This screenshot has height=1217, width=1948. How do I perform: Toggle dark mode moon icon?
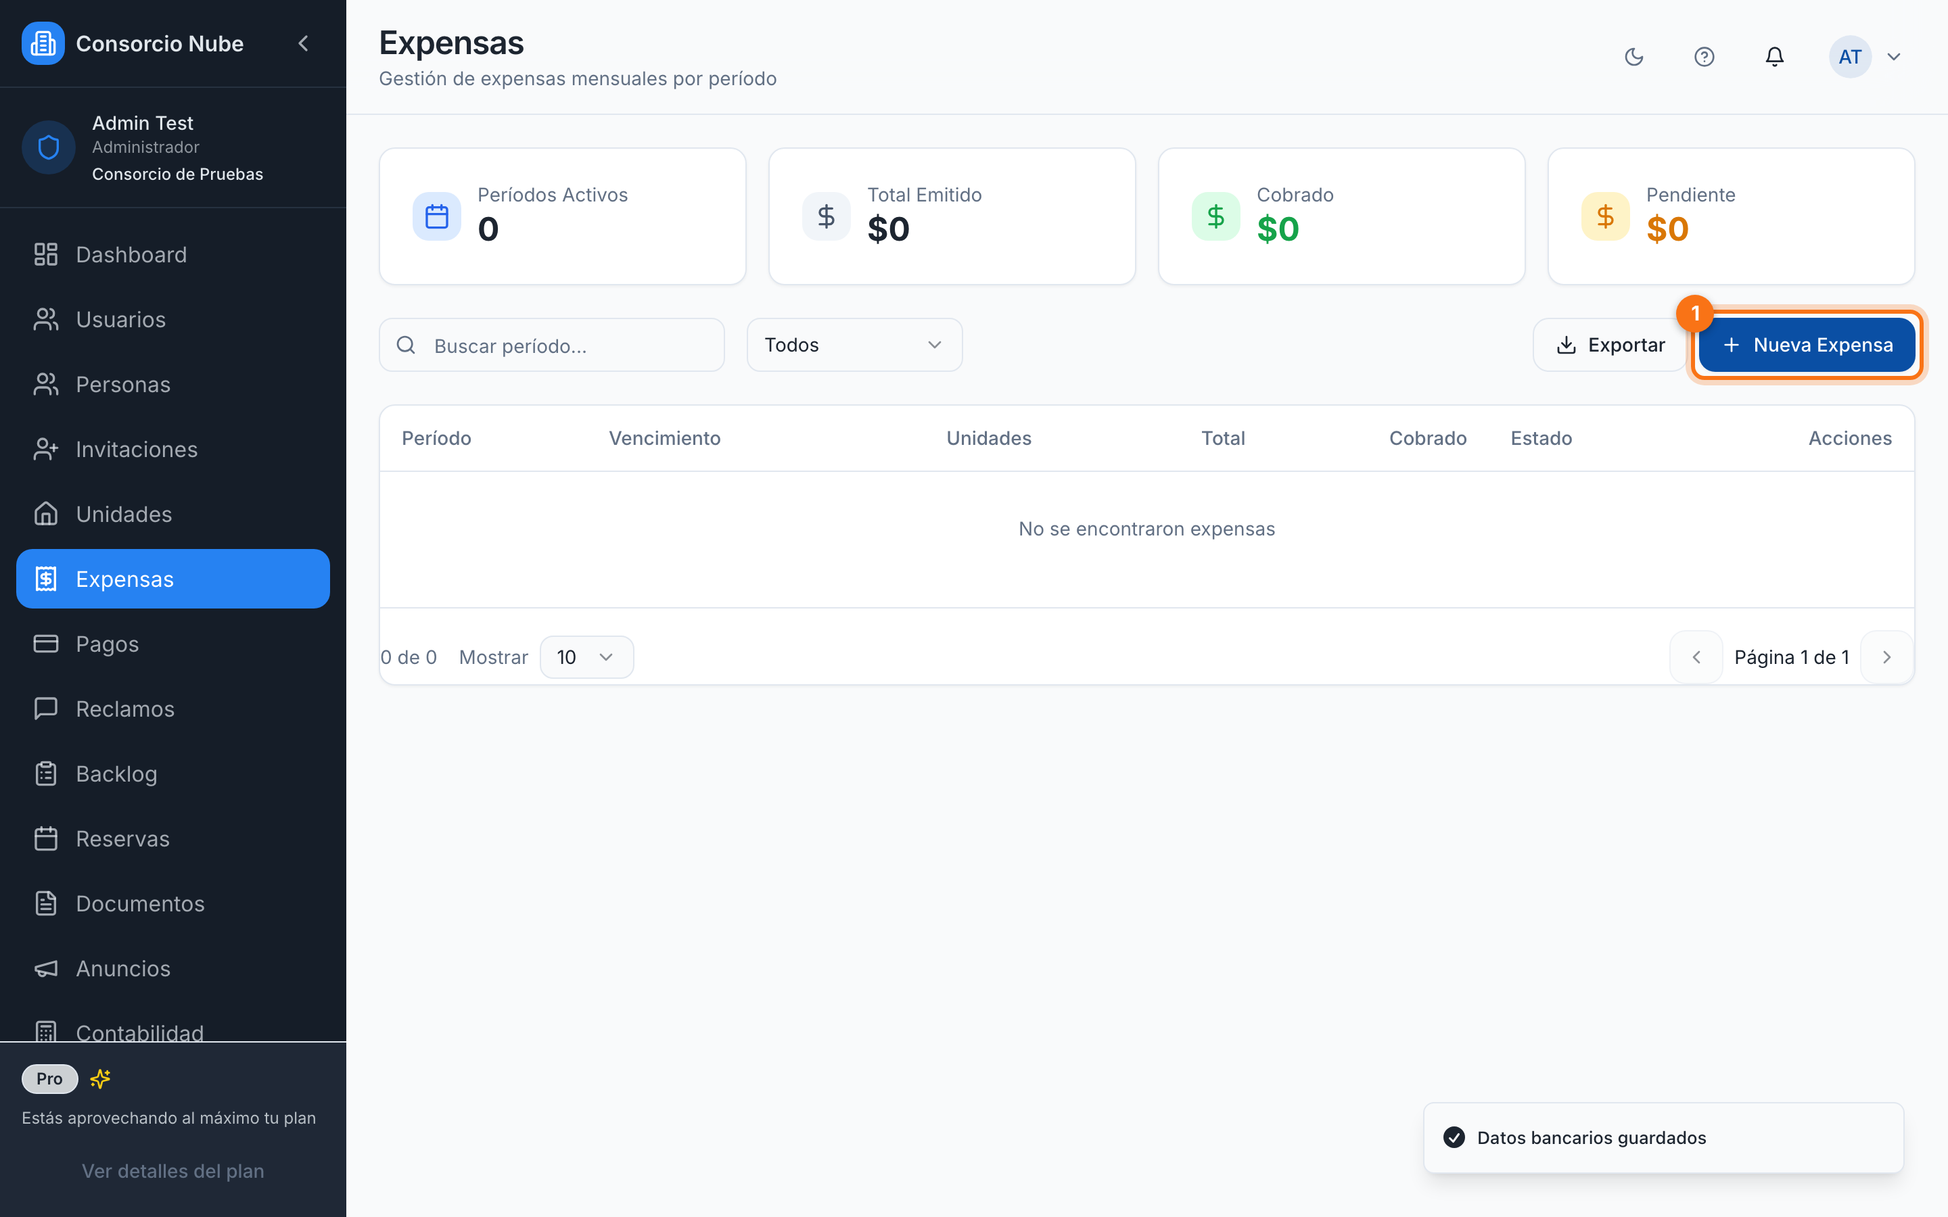coord(1634,56)
